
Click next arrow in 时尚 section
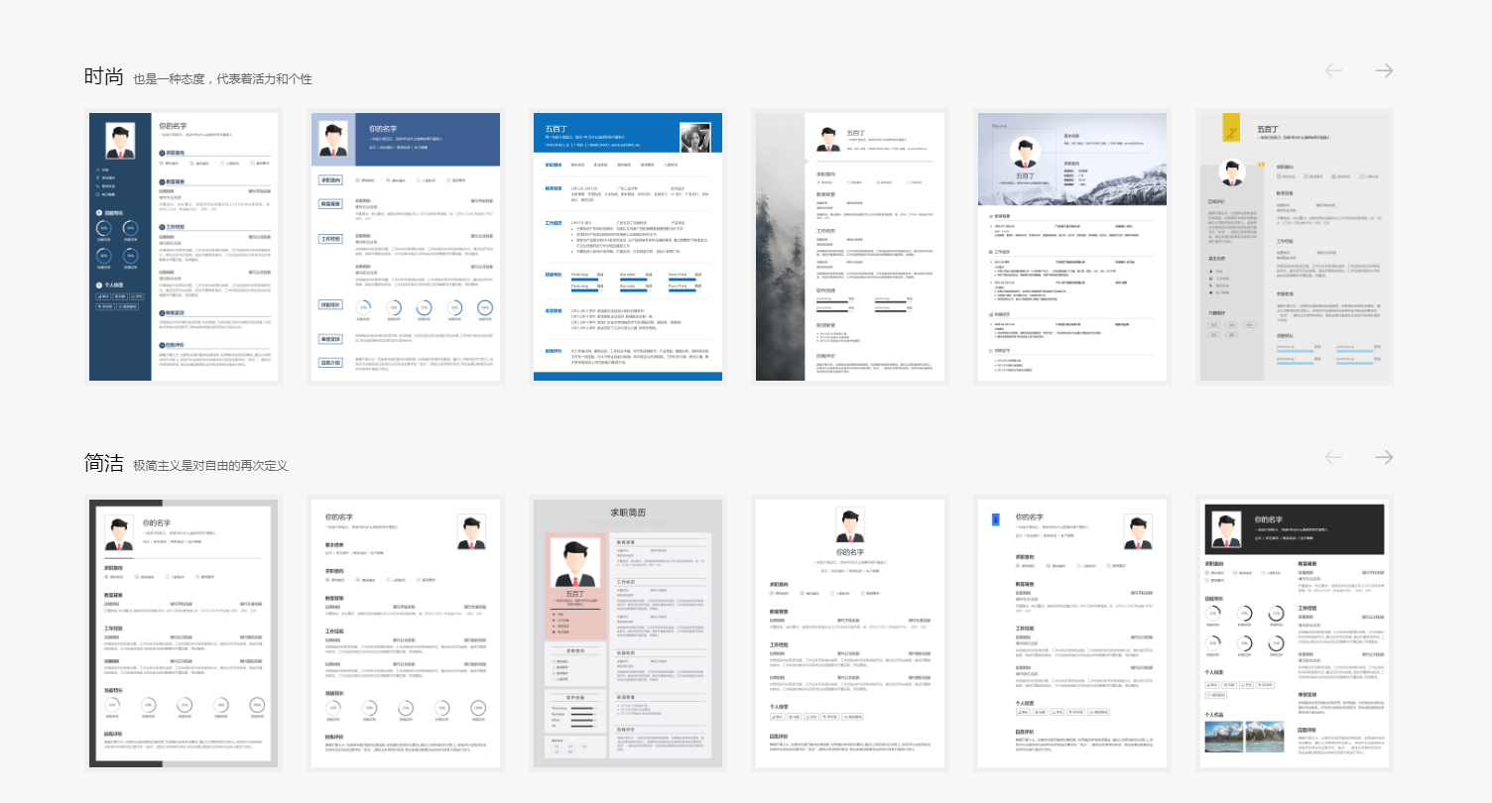pos(1384,70)
